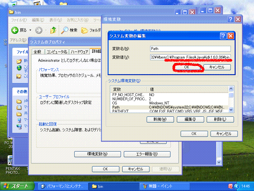Select the NUMBER_OF_PROC... variable row
This screenshot has height=191, width=254.
tap(169, 99)
